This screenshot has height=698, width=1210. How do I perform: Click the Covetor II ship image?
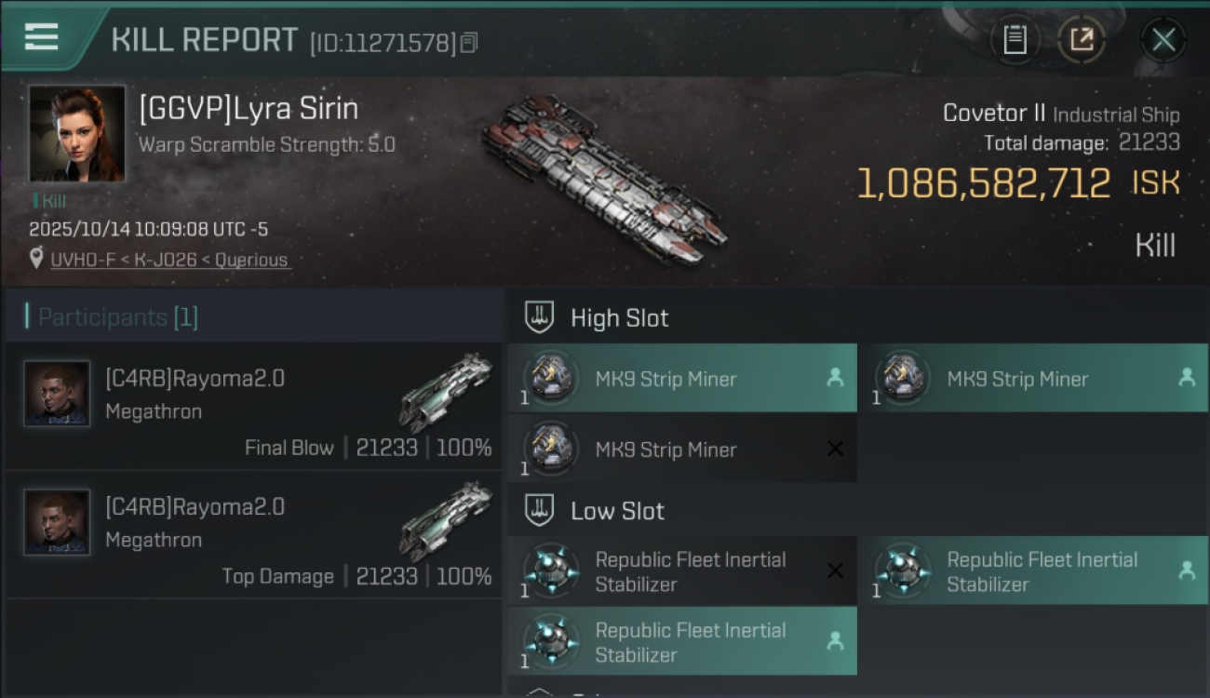click(603, 177)
